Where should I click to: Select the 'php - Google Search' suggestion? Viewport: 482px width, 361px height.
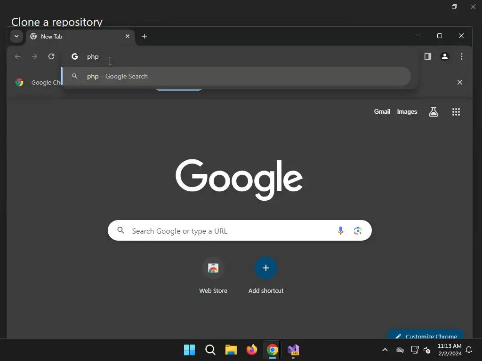tap(236, 77)
